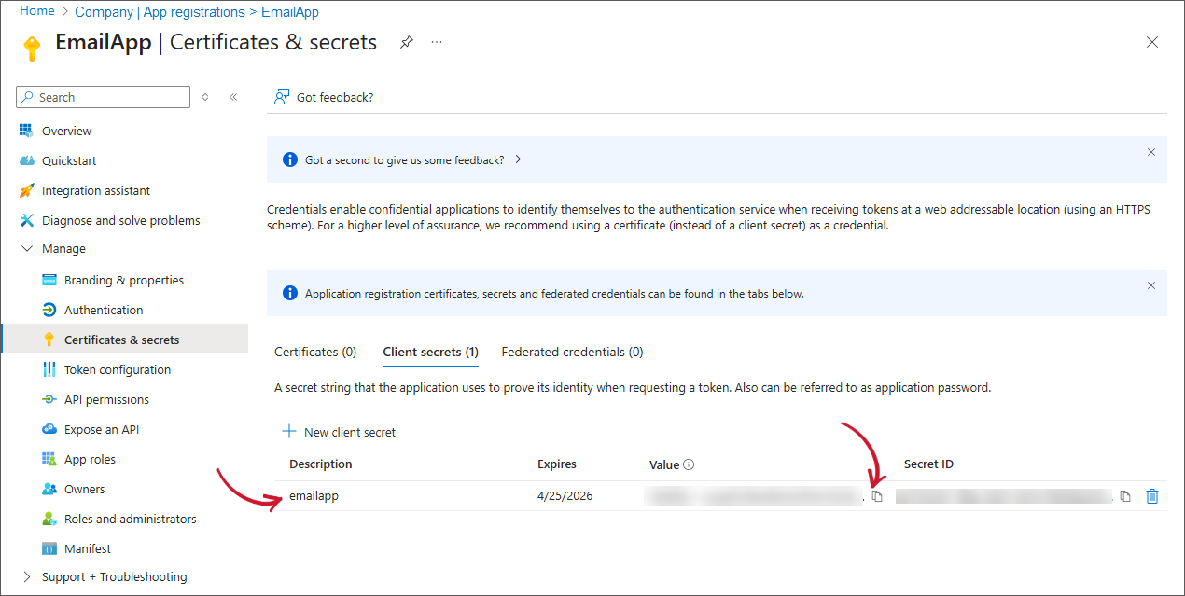Delete the emailapp client secret
Image resolution: width=1185 pixels, height=596 pixels.
coord(1152,495)
